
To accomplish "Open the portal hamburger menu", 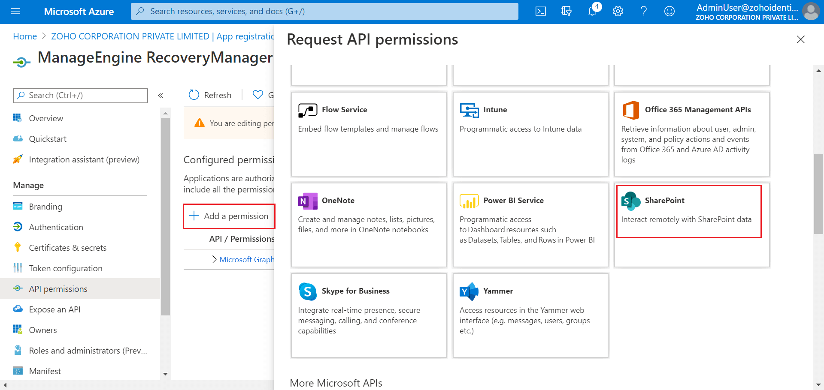I will [x=15, y=12].
